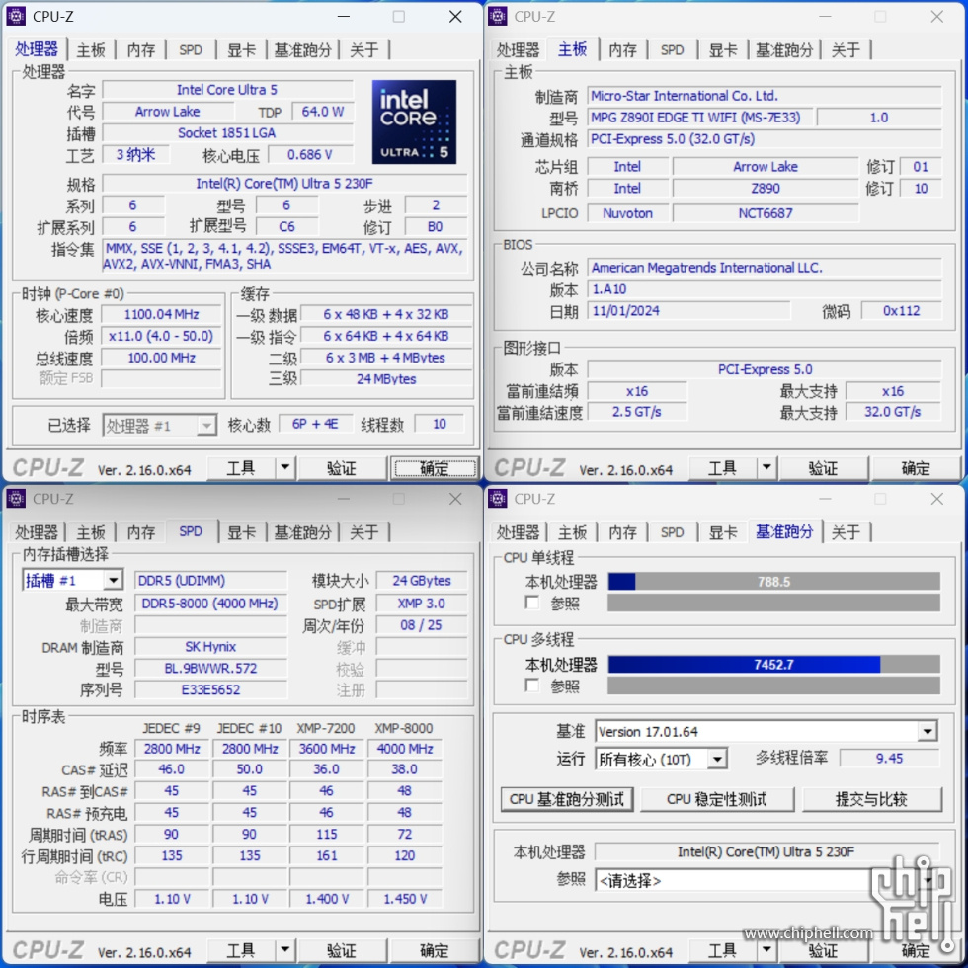Click the core speed "1100.04 MHz"
This screenshot has height=968, width=968.
(161, 314)
